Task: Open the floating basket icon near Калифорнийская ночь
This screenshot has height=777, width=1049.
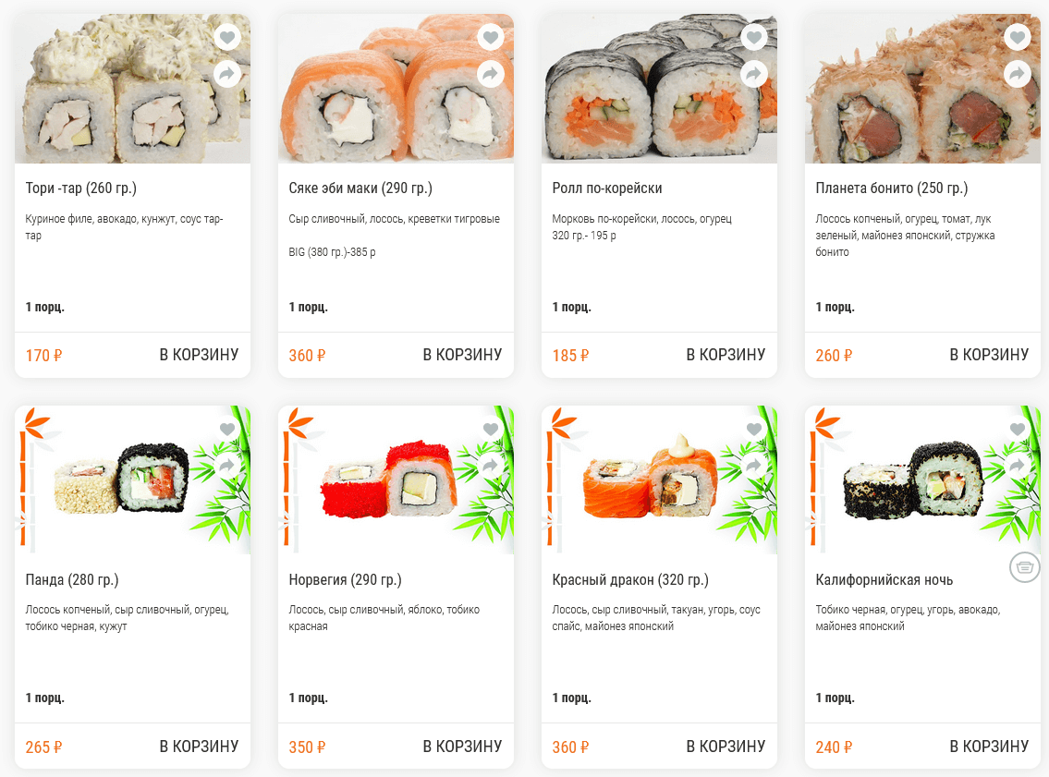Action: 1024,567
